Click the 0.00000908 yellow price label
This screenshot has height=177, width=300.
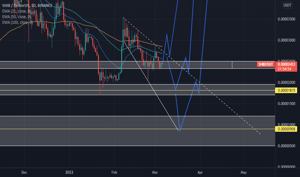286,129
